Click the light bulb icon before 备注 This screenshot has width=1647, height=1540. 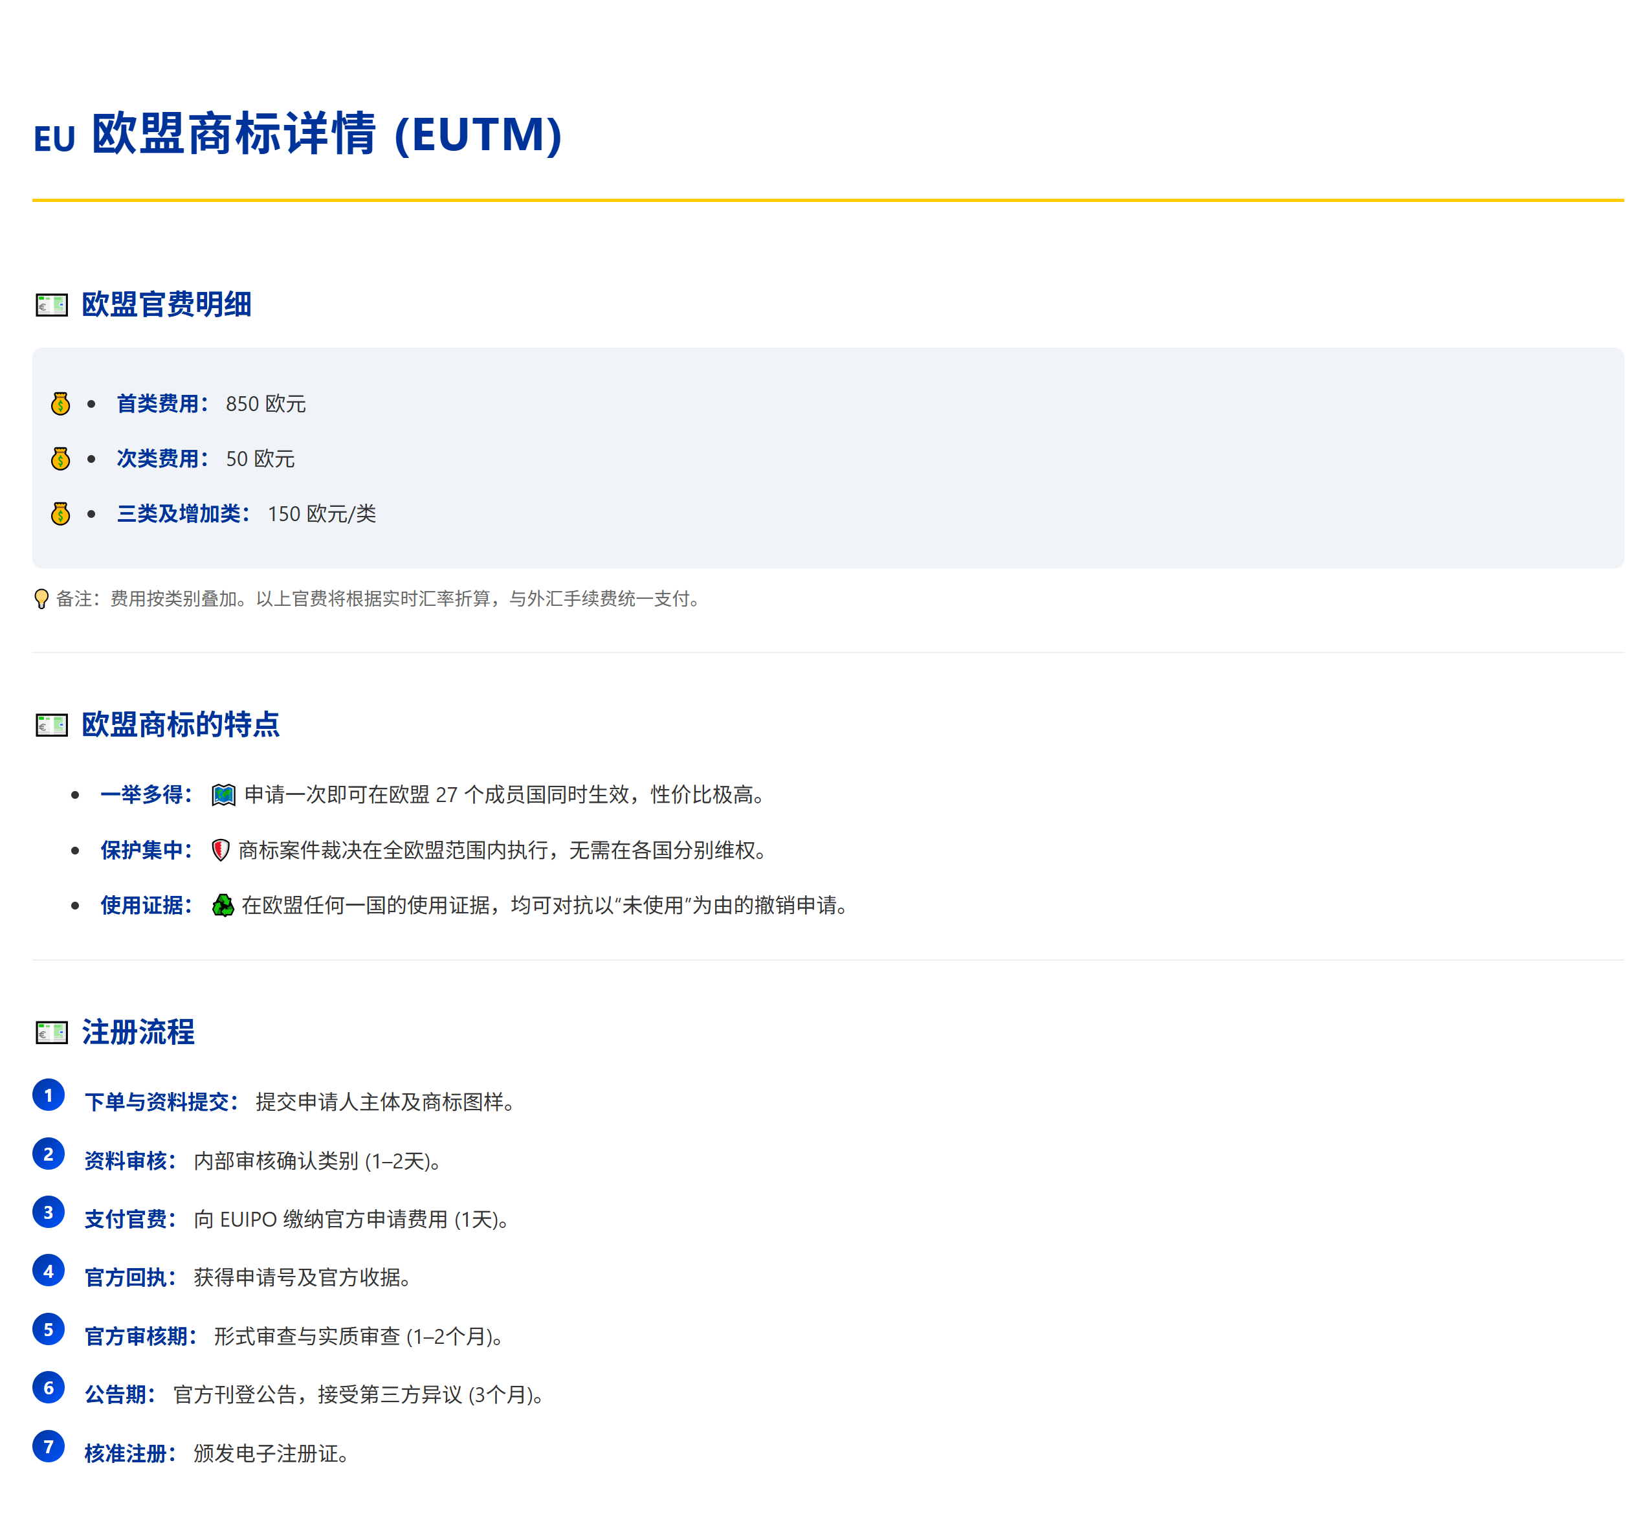[41, 598]
